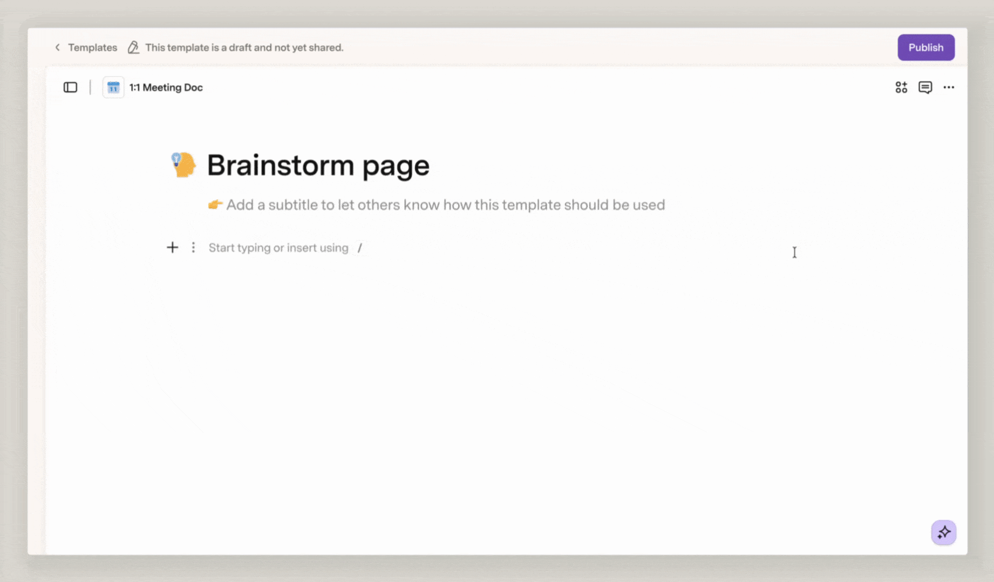Screen dimensions: 994x582
Task: Click Start typing or insert using field
Action: pos(285,248)
